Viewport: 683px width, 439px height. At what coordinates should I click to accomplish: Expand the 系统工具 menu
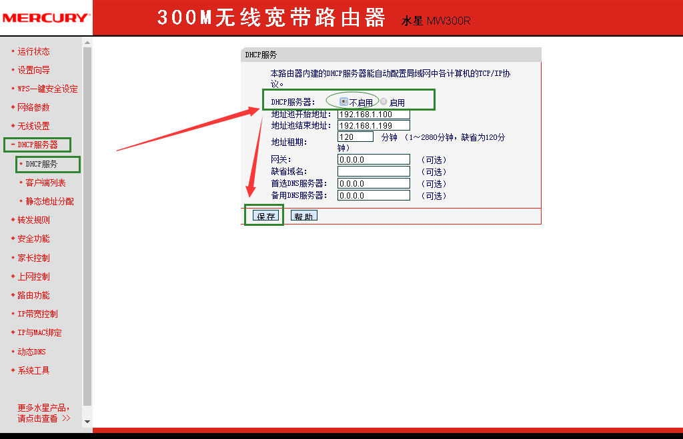click(x=33, y=370)
